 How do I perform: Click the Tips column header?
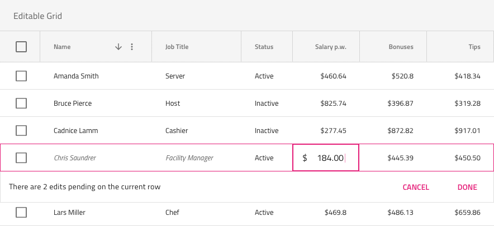474,47
